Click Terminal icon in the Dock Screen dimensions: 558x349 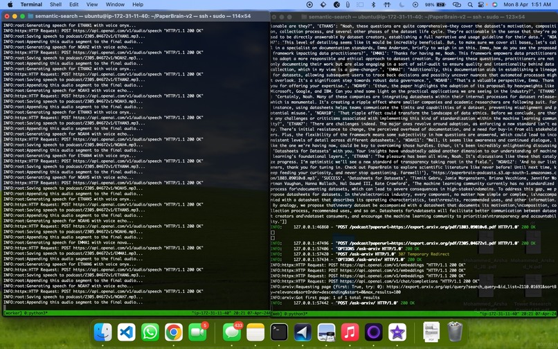click(x=279, y=332)
